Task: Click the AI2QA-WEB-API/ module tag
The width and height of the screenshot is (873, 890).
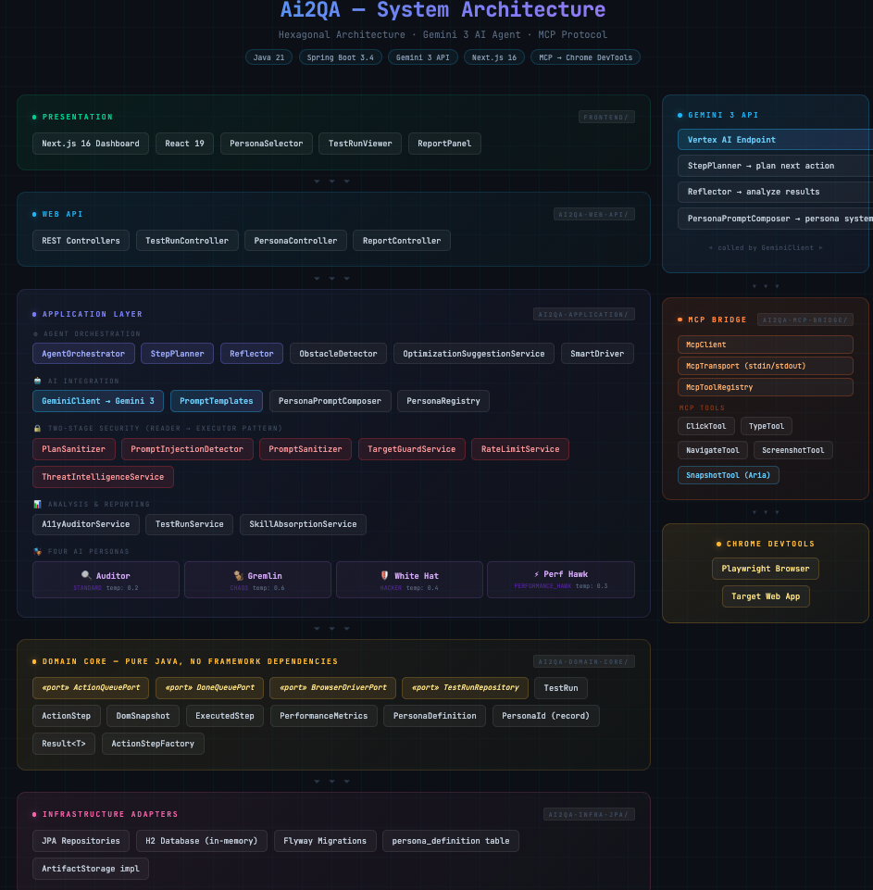Action: pos(594,214)
